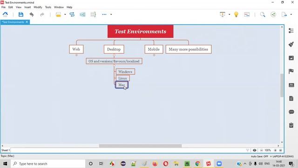Image resolution: width=298 pixels, height=168 pixels.
Task: Select the Windows subtopic
Action: [x=125, y=71]
